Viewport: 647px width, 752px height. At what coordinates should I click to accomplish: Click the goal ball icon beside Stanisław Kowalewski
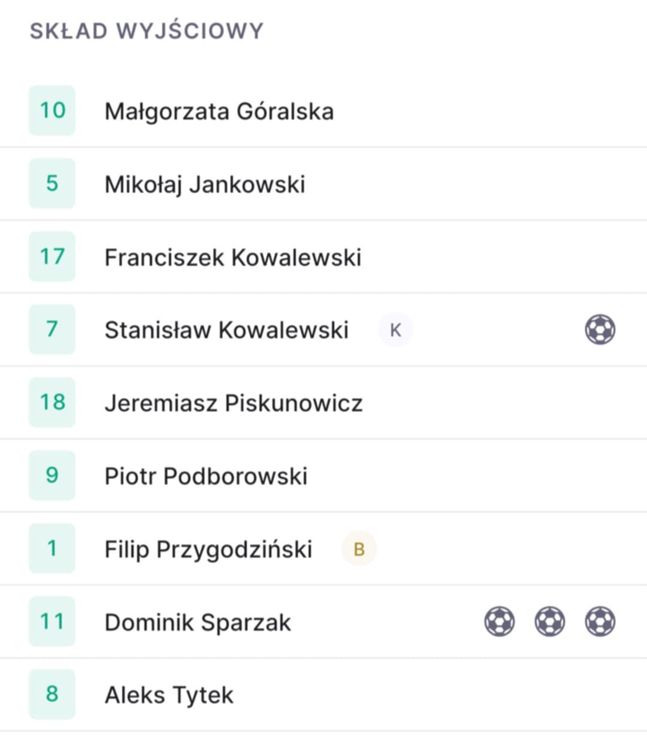(600, 330)
